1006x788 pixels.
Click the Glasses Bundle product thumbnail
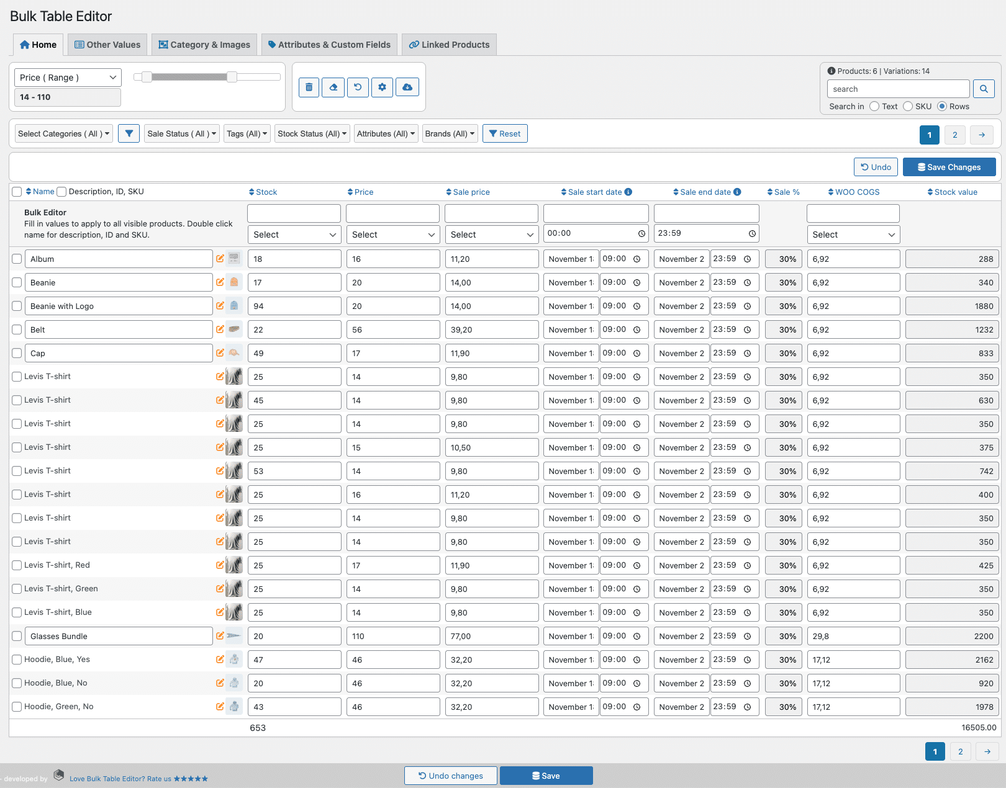(x=234, y=636)
